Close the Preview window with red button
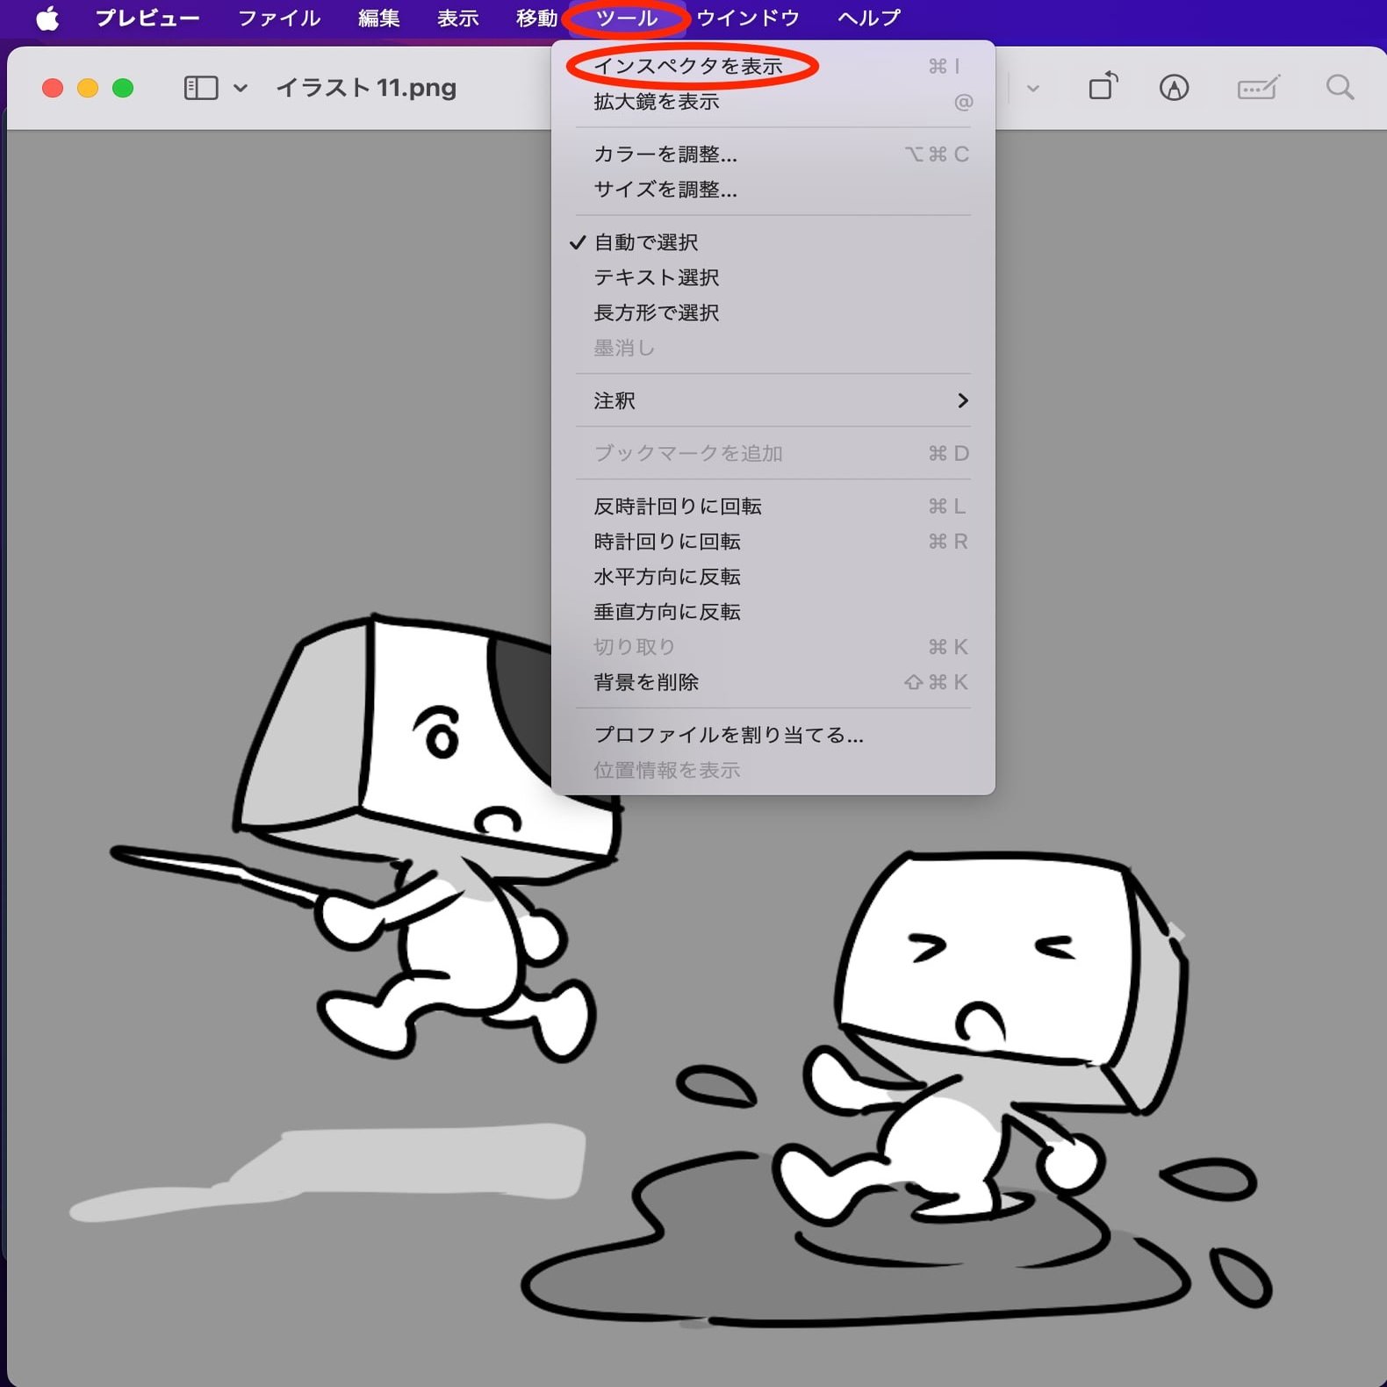Image resolution: width=1387 pixels, height=1387 pixels. coord(53,88)
